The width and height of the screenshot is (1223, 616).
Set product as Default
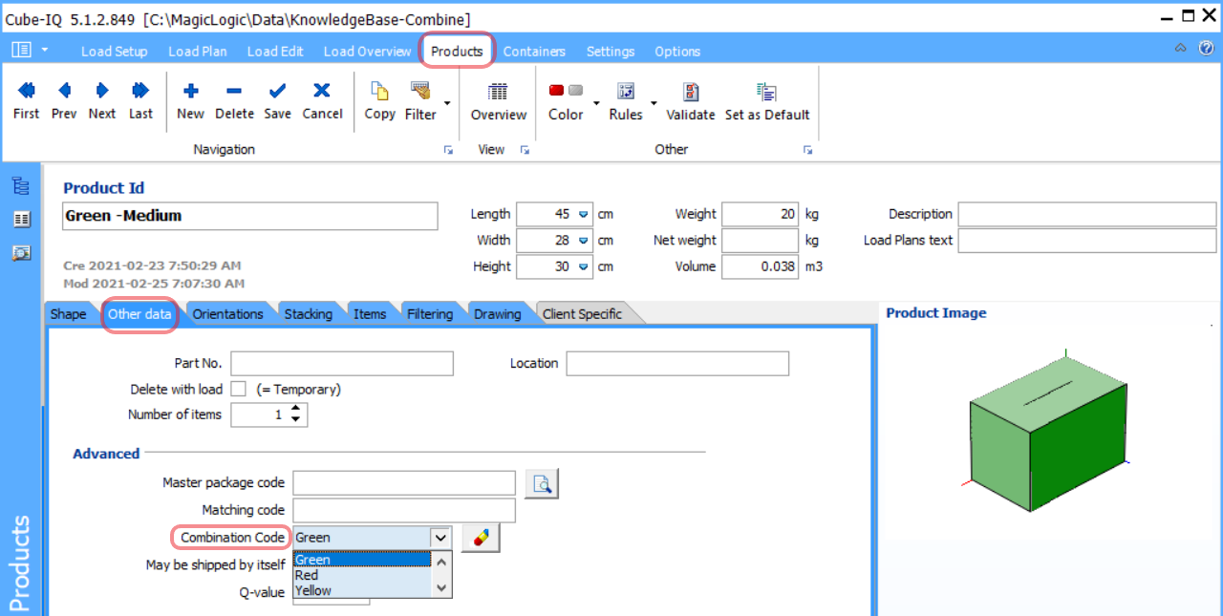coord(767,100)
